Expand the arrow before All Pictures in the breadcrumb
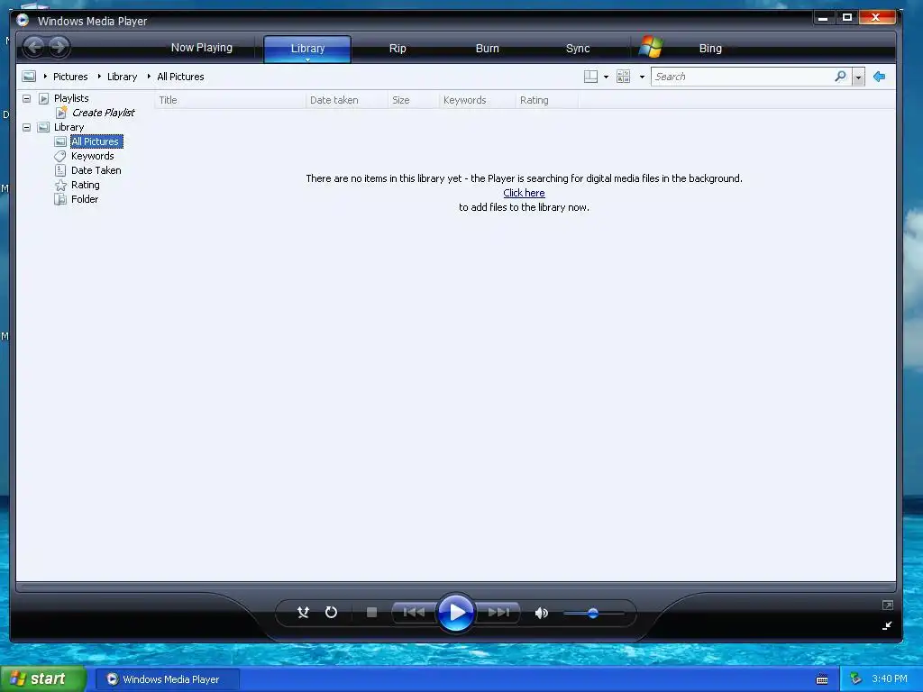 tap(149, 77)
